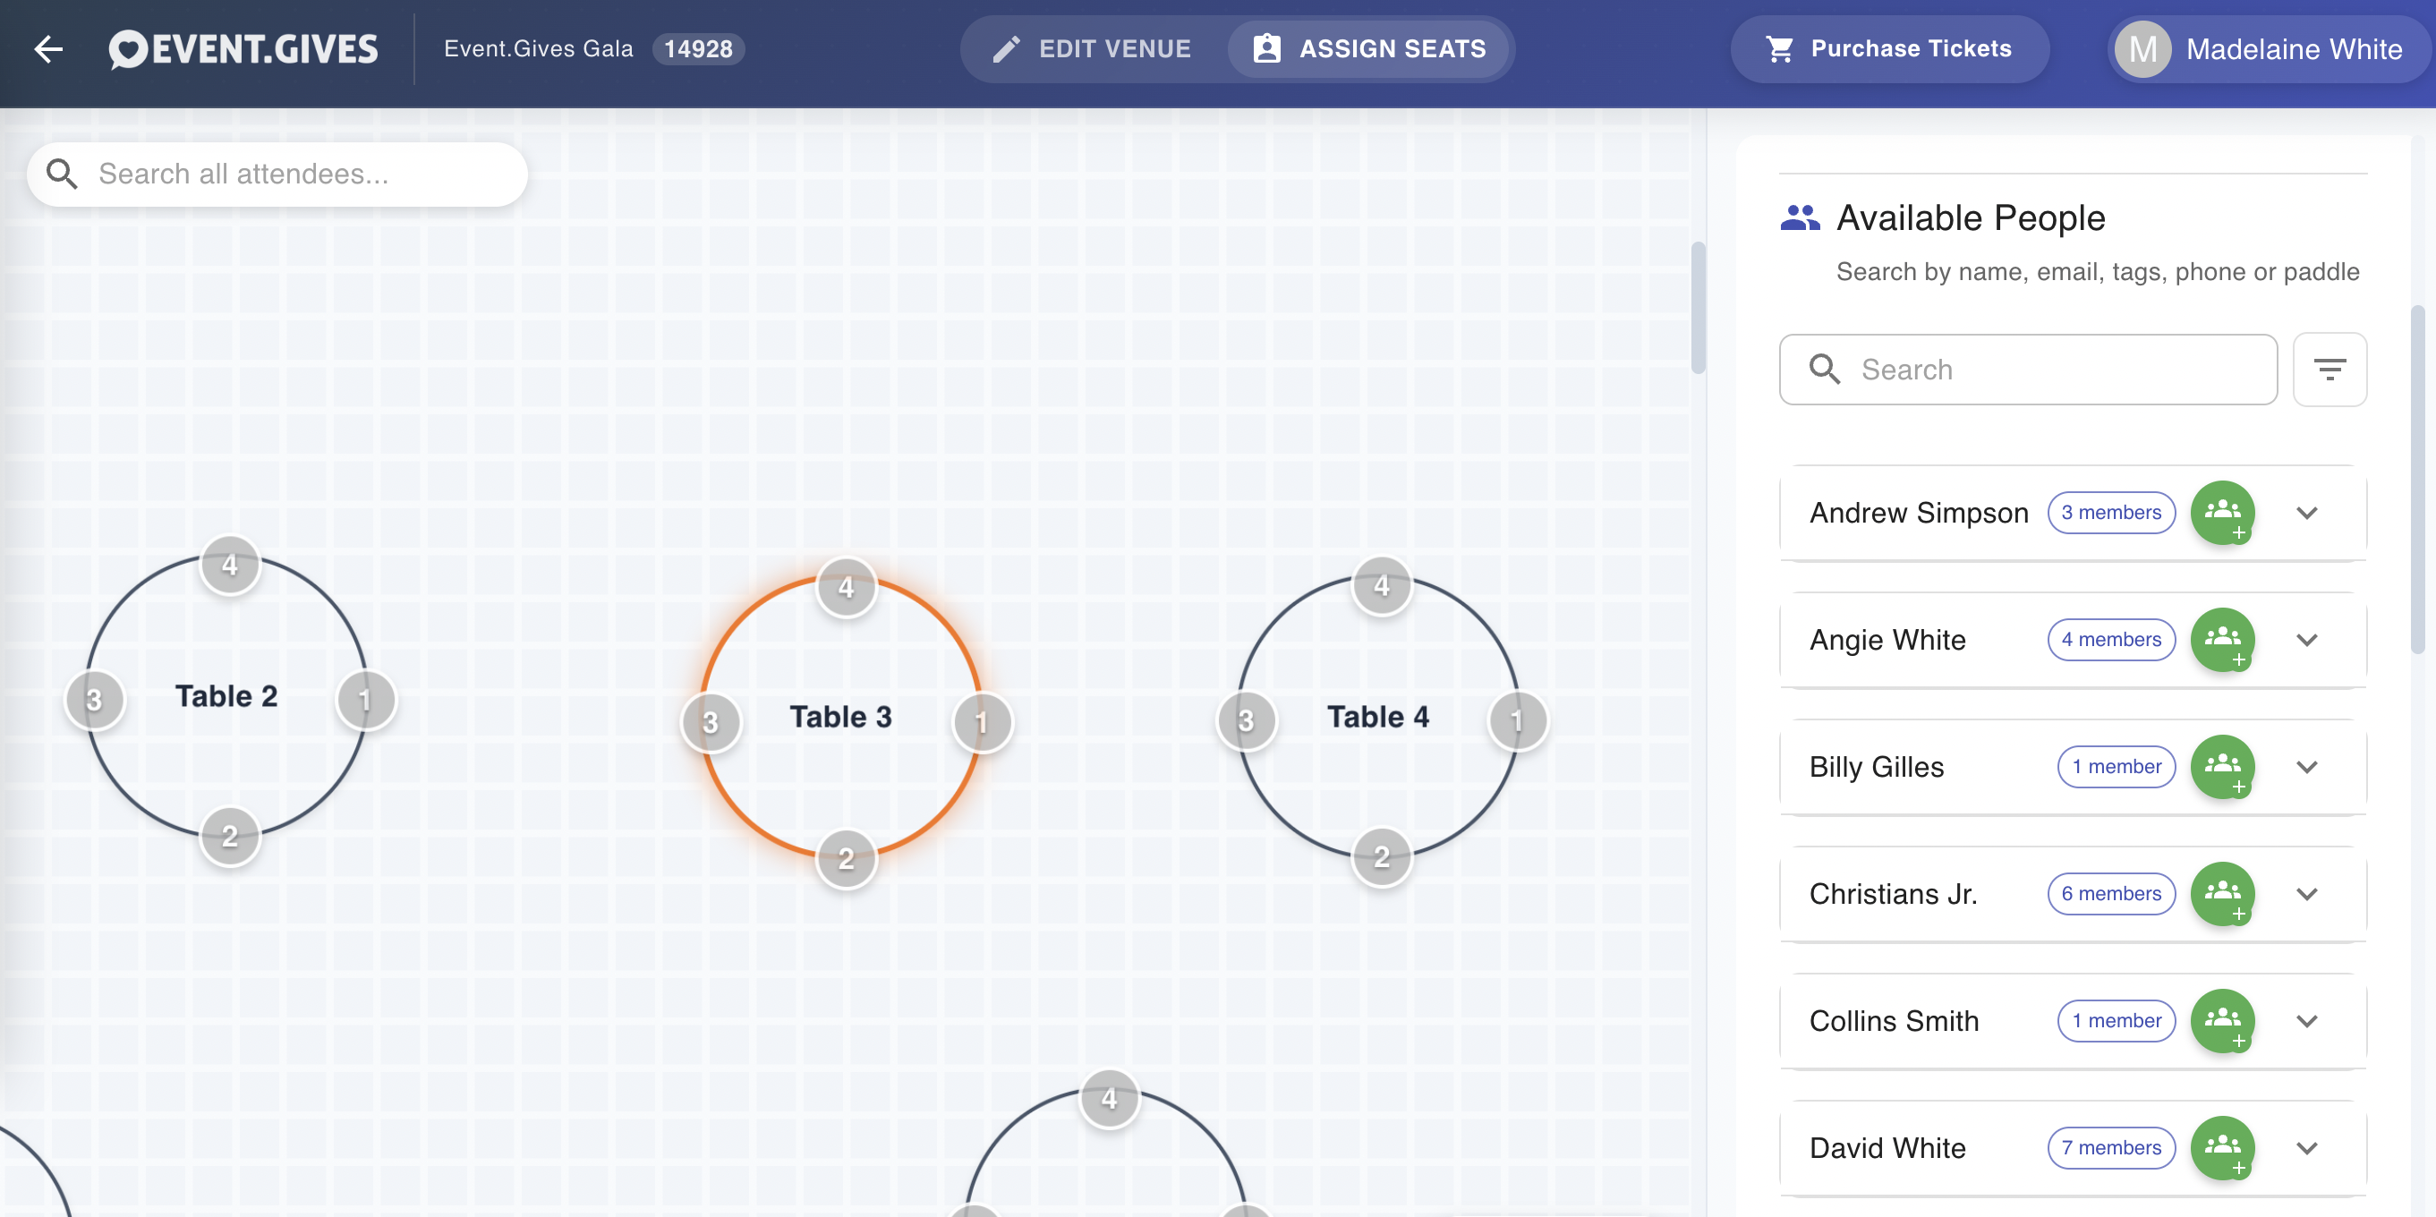Select Table 2 label
Image resolution: width=2436 pixels, height=1217 pixels.
pyautogui.click(x=227, y=696)
